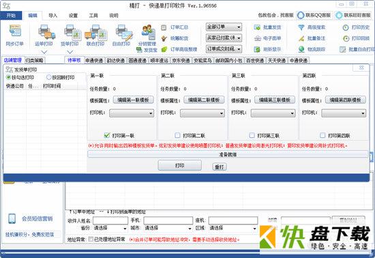This screenshot has height=258, width=375.
Task: Open 省份 province dropdown
Action: pyautogui.click(x=110, y=228)
